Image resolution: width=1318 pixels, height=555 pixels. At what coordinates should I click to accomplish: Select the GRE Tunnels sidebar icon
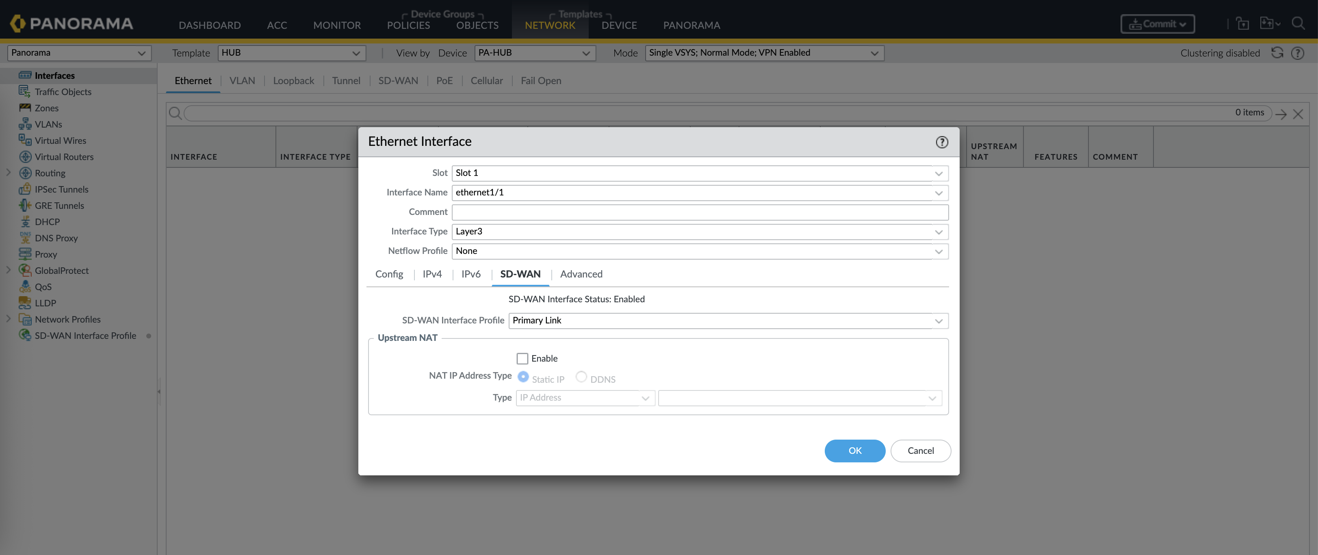pyautogui.click(x=24, y=206)
